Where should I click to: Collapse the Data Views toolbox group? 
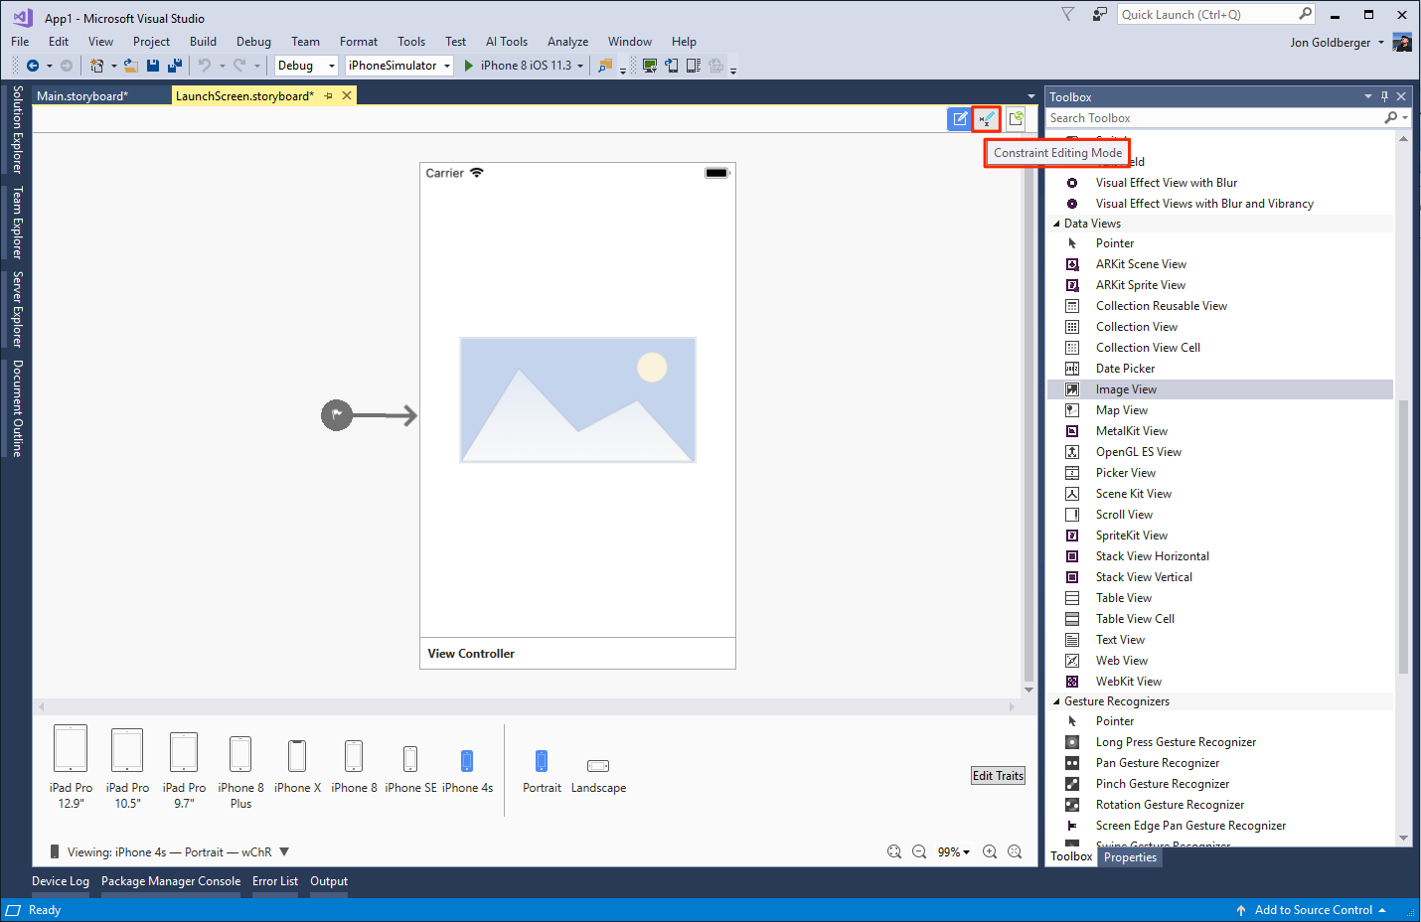click(x=1056, y=224)
